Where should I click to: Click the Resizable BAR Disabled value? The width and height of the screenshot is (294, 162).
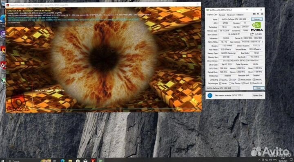coord(256,76)
